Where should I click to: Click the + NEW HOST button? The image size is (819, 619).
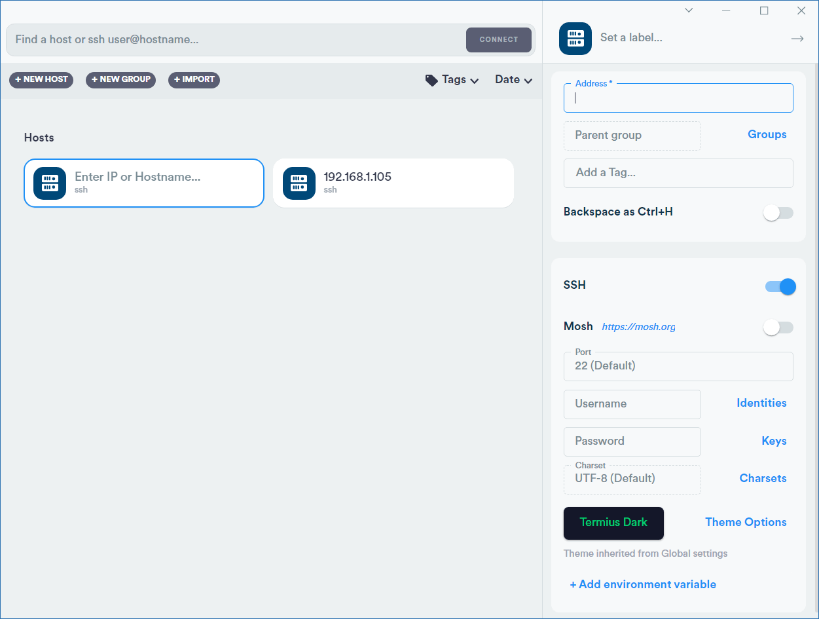pyautogui.click(x=41, y=79)
